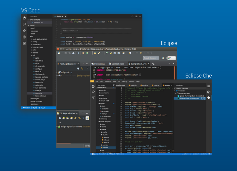This screenshot has height=171, width=237.
Task: Open Source Control in VS Code activity bar
Action: coord(24,31)
